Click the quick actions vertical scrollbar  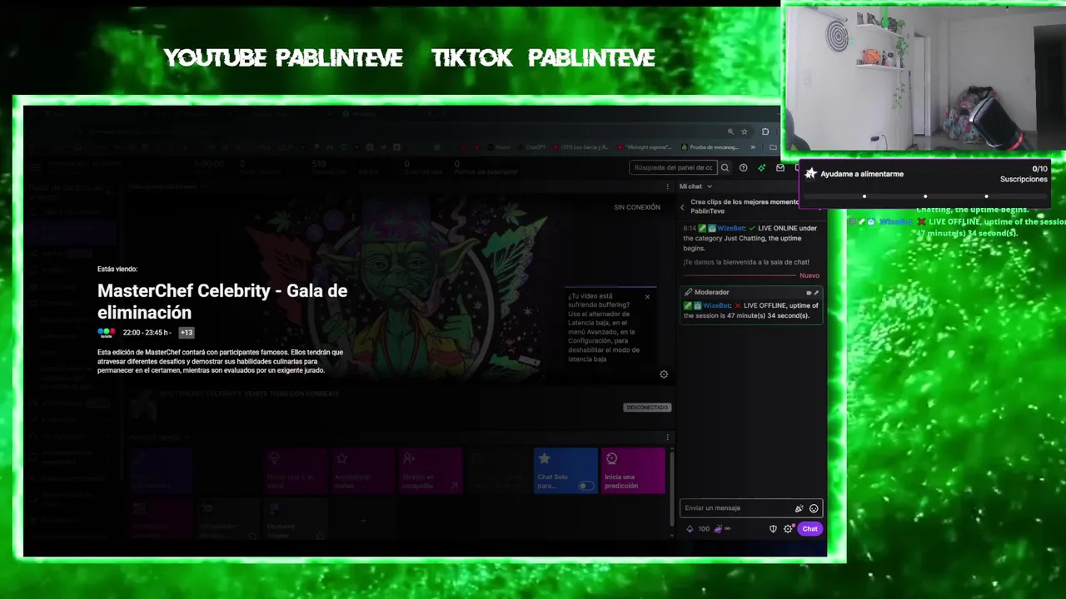click(x=671, y=489)
